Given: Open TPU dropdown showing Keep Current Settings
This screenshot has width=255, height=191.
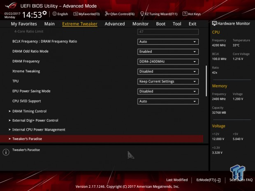Looking at the screenshot, I should tap(168, 81).
